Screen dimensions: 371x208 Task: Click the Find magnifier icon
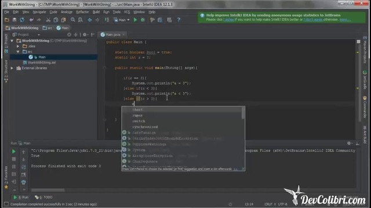pyautogui.click(x=73, y=20)
